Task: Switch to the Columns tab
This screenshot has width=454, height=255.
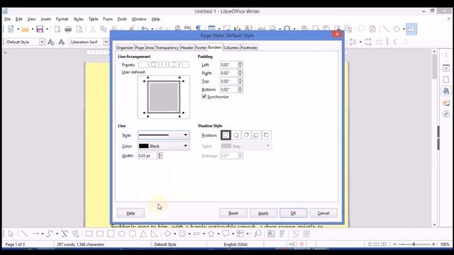Action: pos(231,47)
